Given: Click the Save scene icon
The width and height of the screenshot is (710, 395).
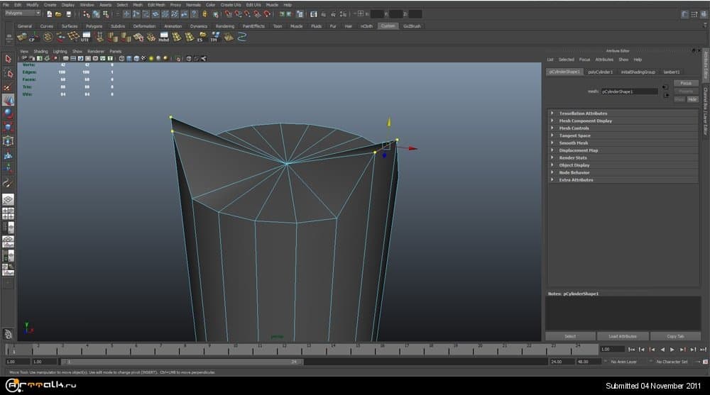Looking at the screenshot, I should (67, 13).
